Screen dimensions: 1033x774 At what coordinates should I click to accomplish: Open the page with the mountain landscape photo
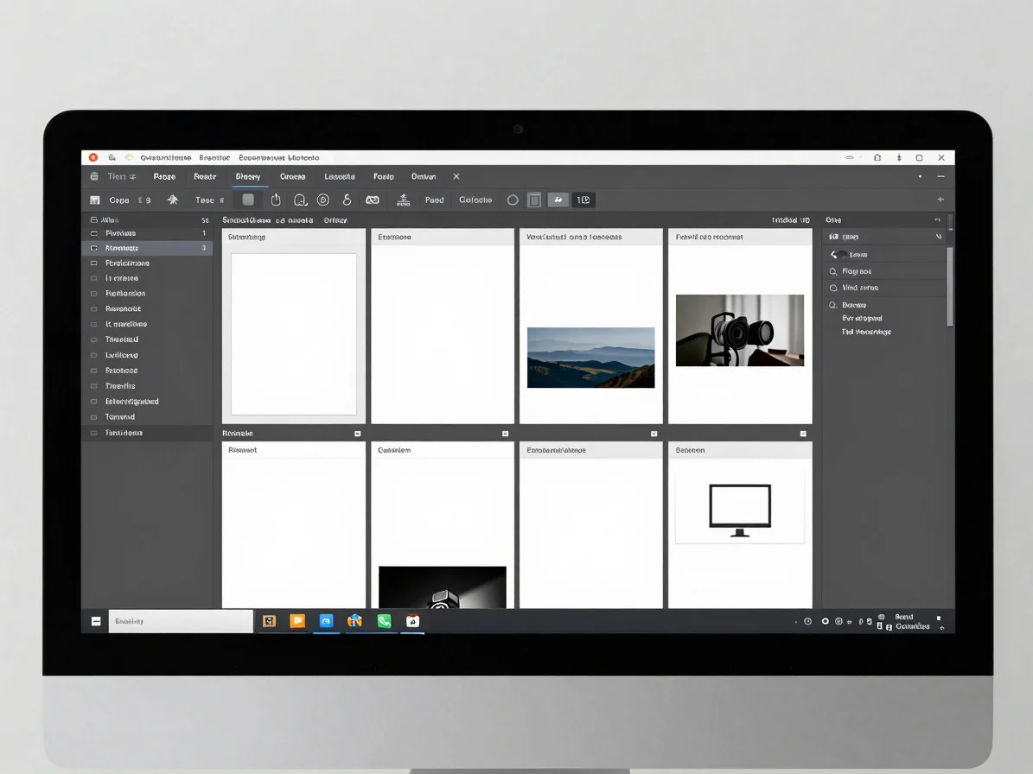(x=591, y=327)
